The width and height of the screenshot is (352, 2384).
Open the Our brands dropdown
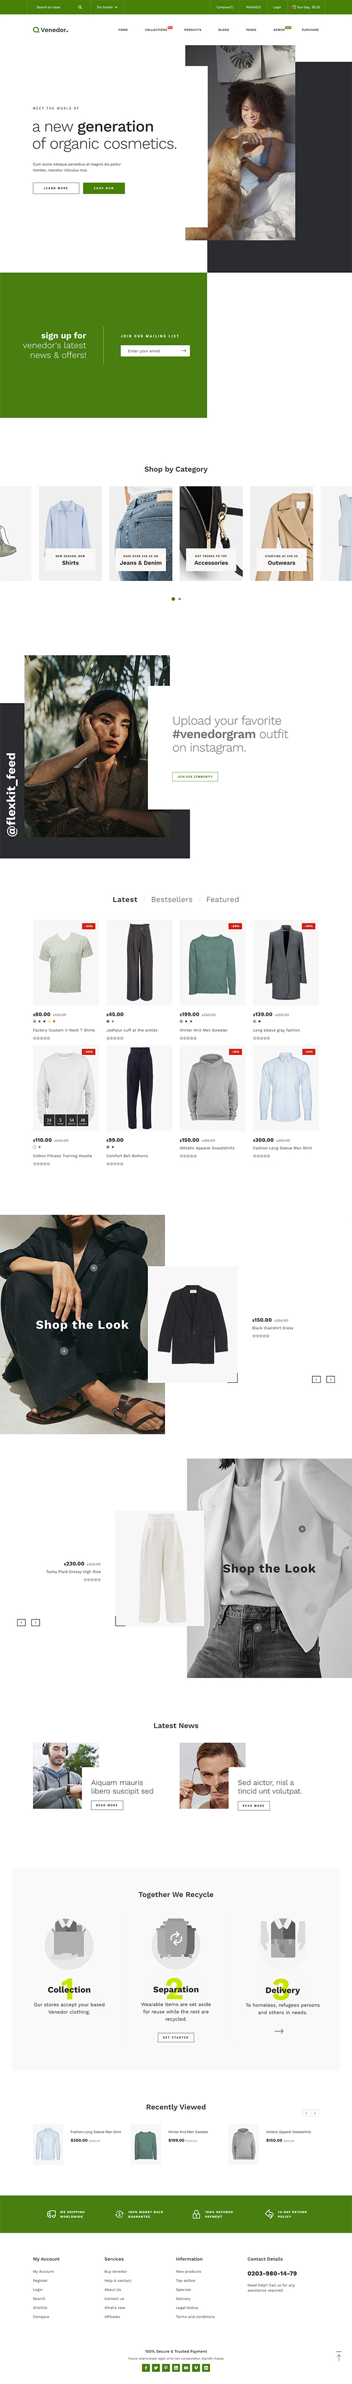(107, 7)
